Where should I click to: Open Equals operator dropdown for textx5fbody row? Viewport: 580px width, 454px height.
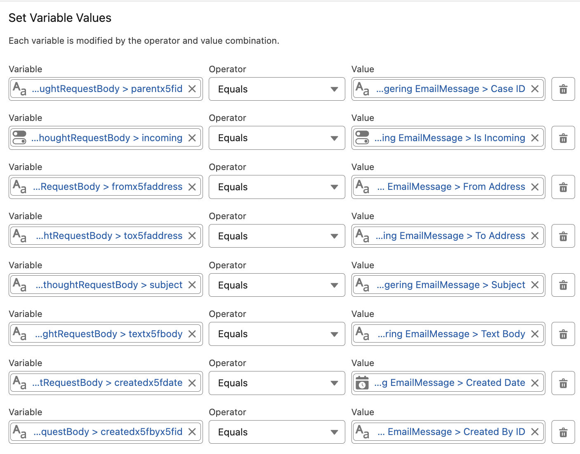tap(277, 334)
